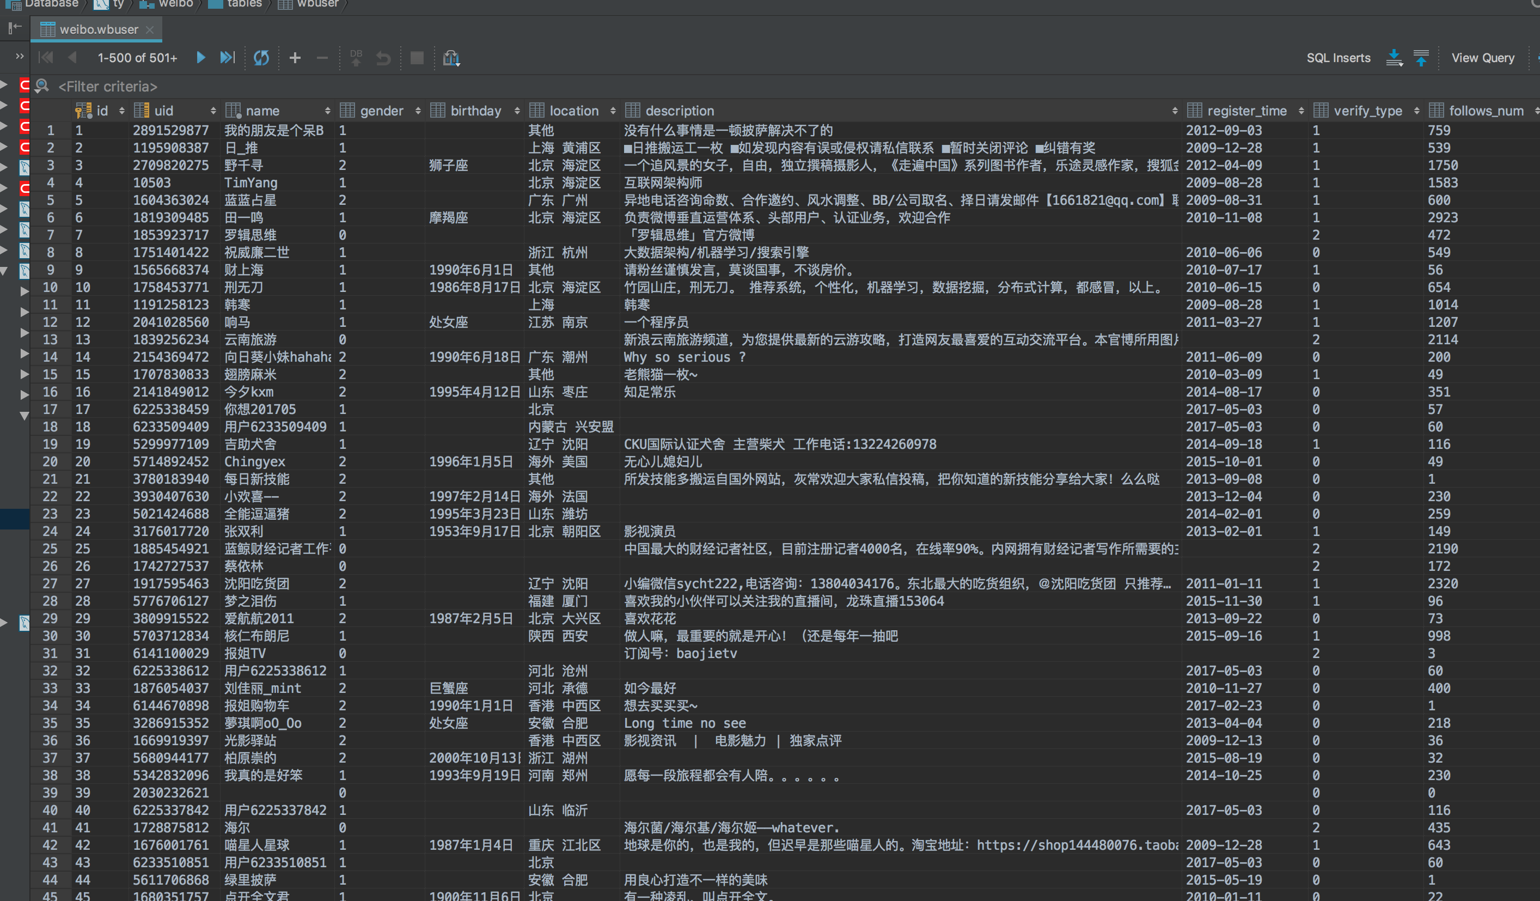
Task: Select birthday cell 1953年9月17日
Action: [x=475, y=531]
